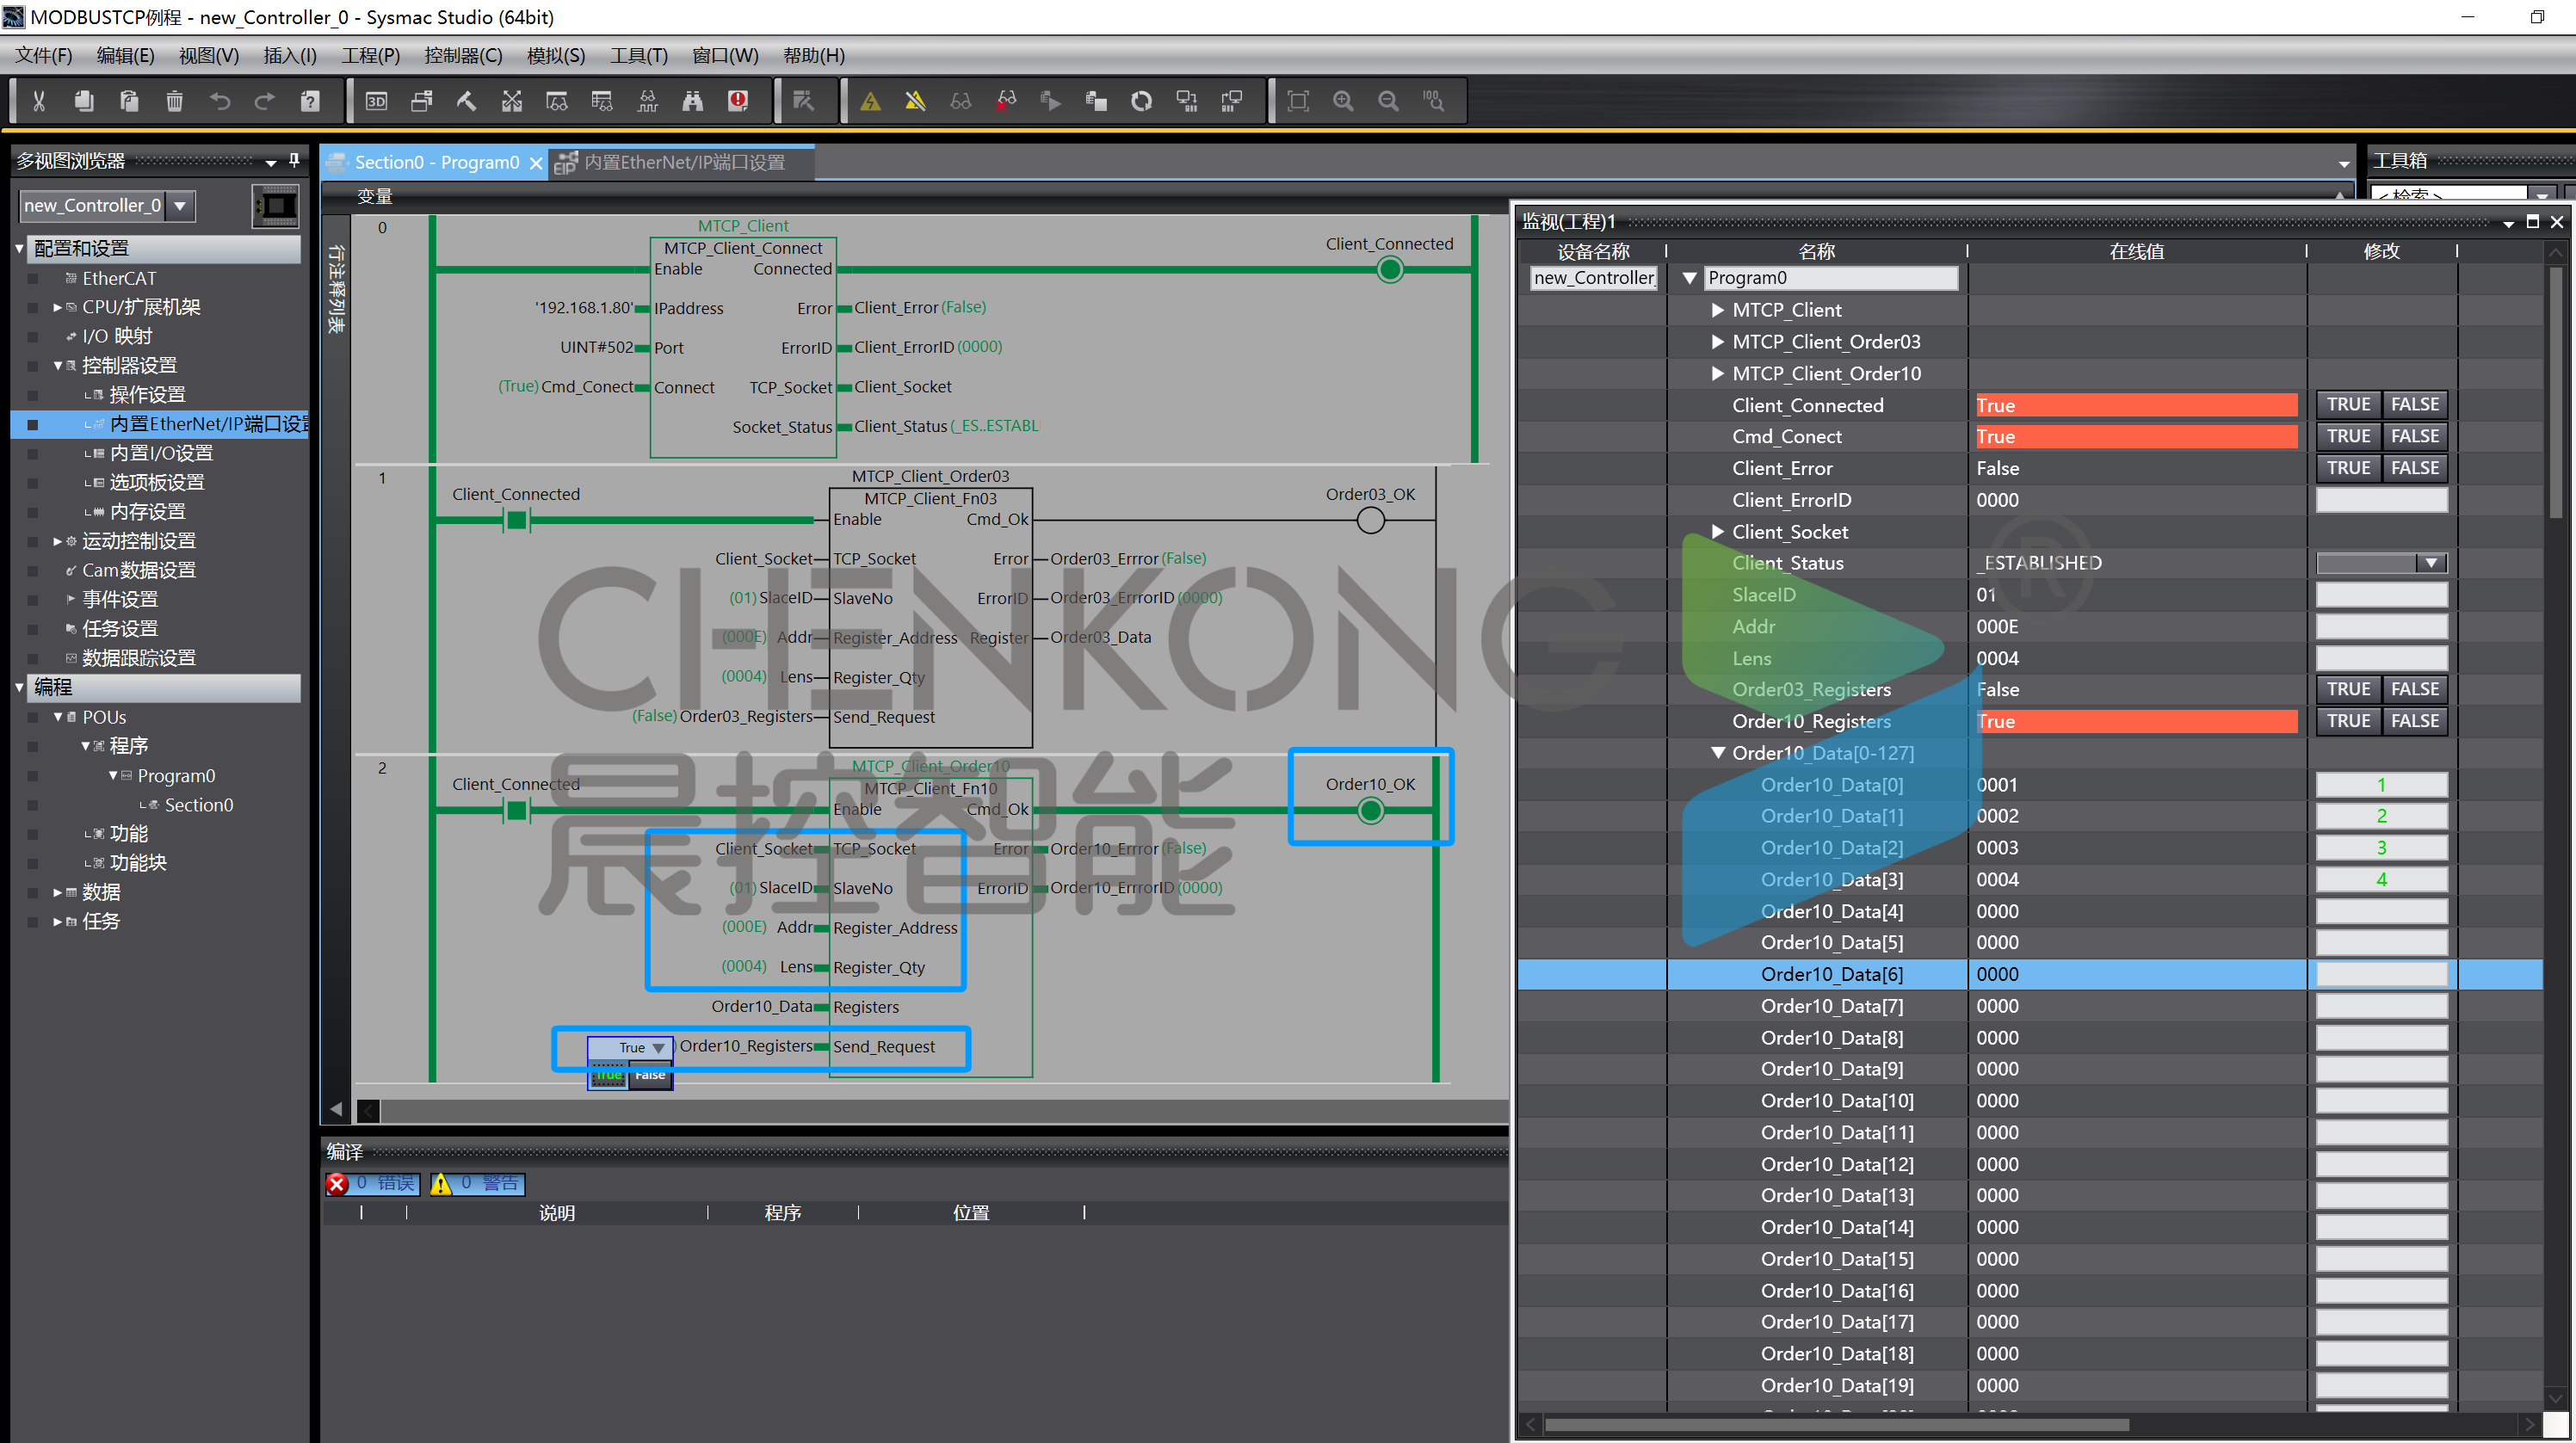The height and width of the screenshot is (1443, 2576).
Task: Expand the MTCP_Client node in watch panel
Action: (x=1717, y=310)
